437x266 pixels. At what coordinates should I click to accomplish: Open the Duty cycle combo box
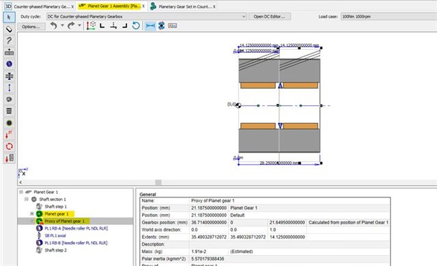[x=147, y=16]
